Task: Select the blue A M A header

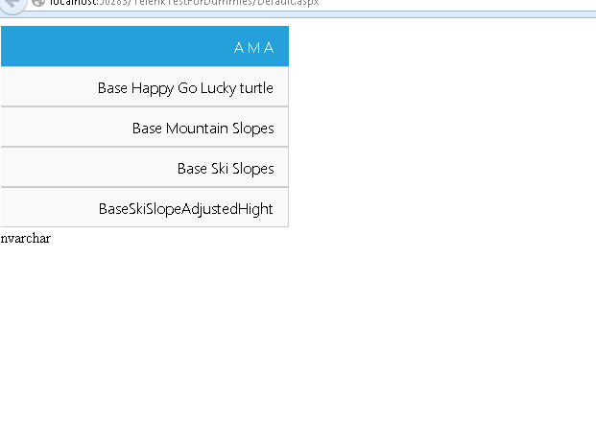Action: point(144,47)
